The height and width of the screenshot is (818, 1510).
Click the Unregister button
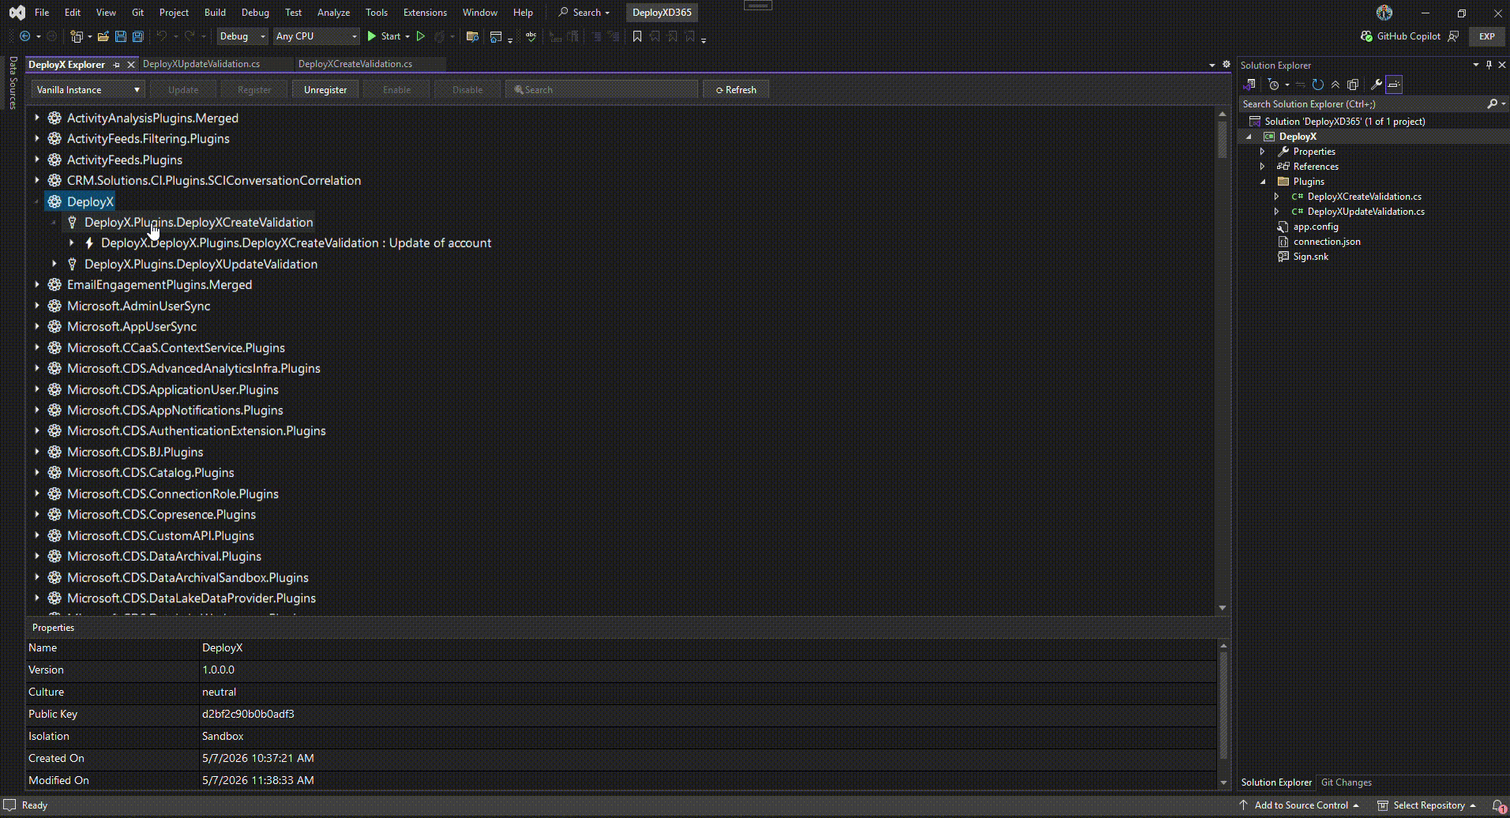point(325,90)
